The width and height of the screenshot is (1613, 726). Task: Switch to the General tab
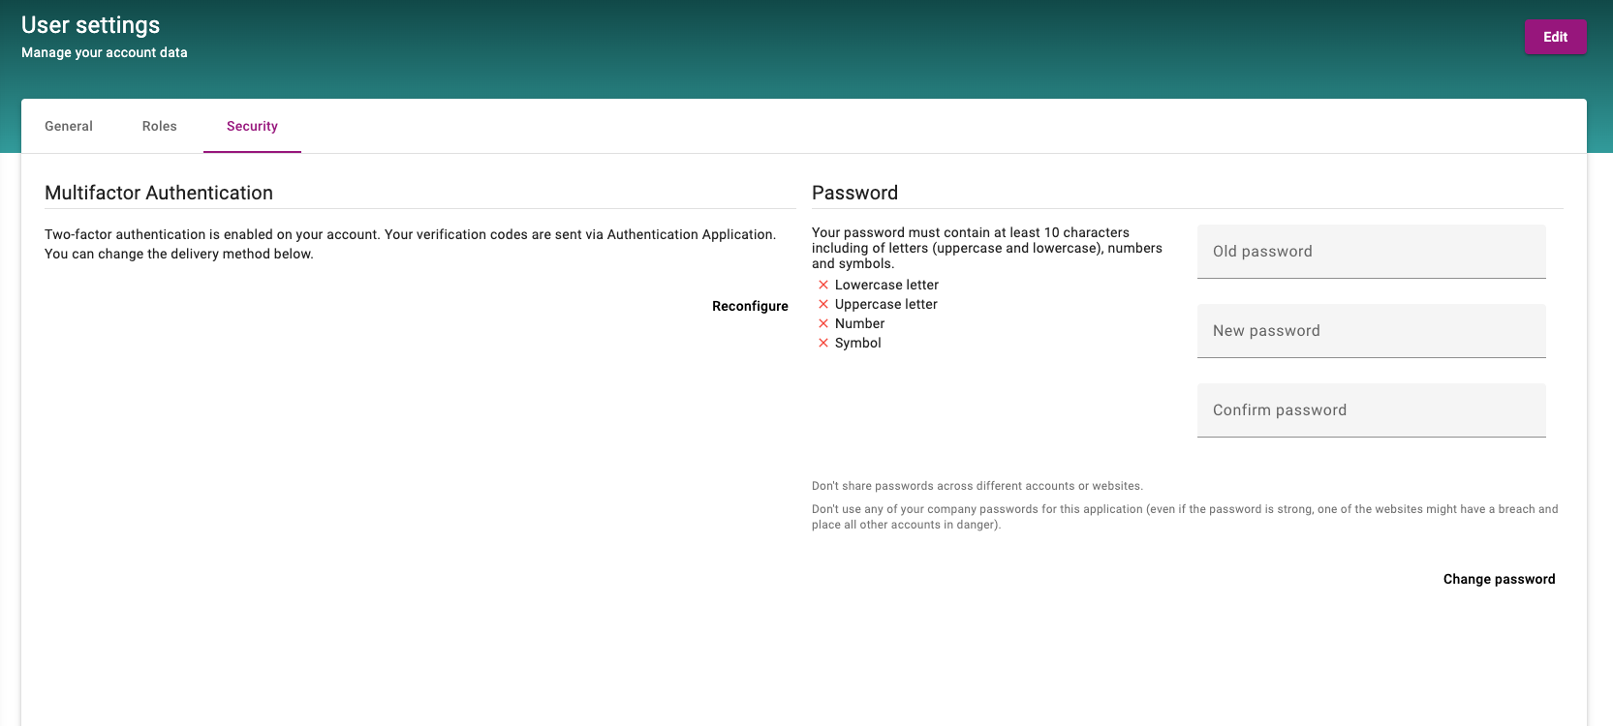(x=69, y=126)
